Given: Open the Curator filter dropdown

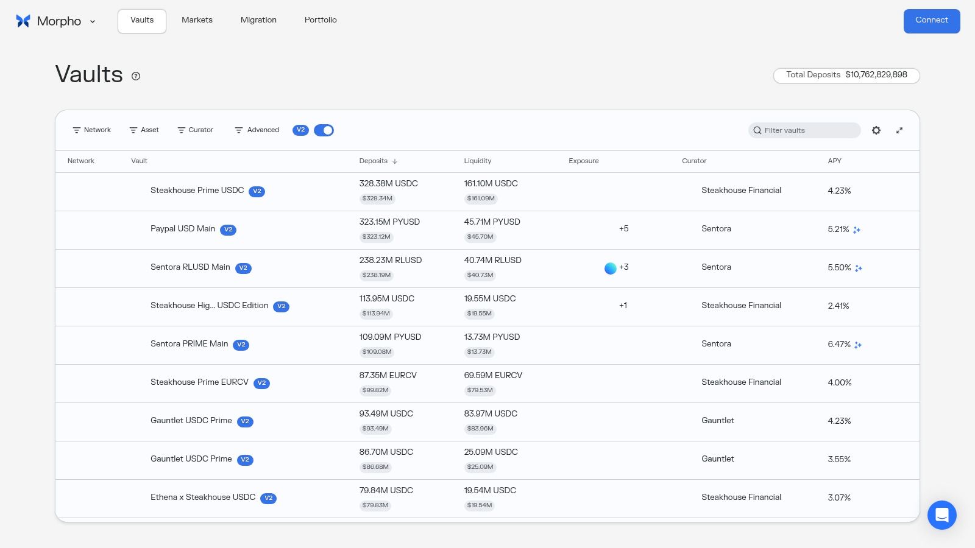Looking at the screenshot, I should tap(195, 130).
